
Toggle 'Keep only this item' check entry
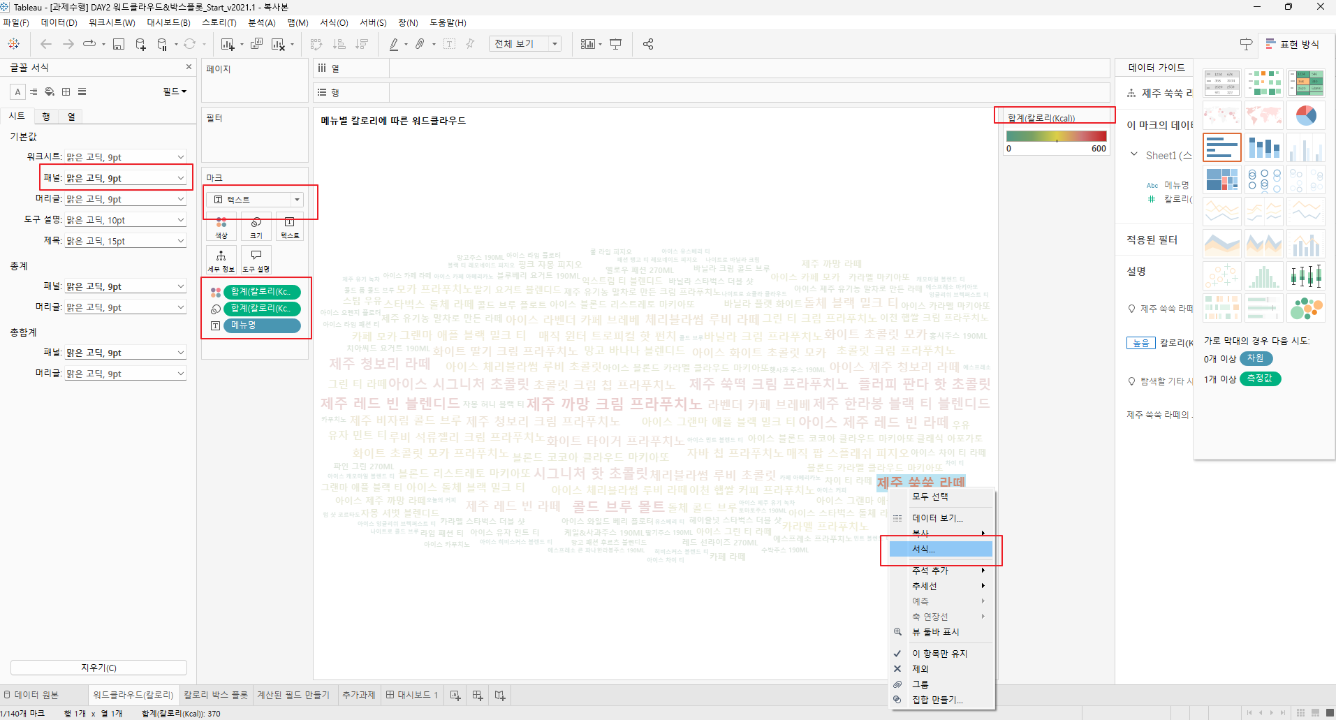pos(940,654)
